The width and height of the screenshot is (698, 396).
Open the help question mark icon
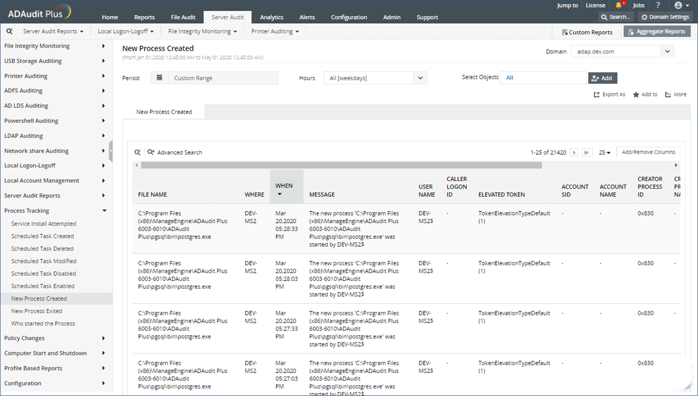[658, 5]
